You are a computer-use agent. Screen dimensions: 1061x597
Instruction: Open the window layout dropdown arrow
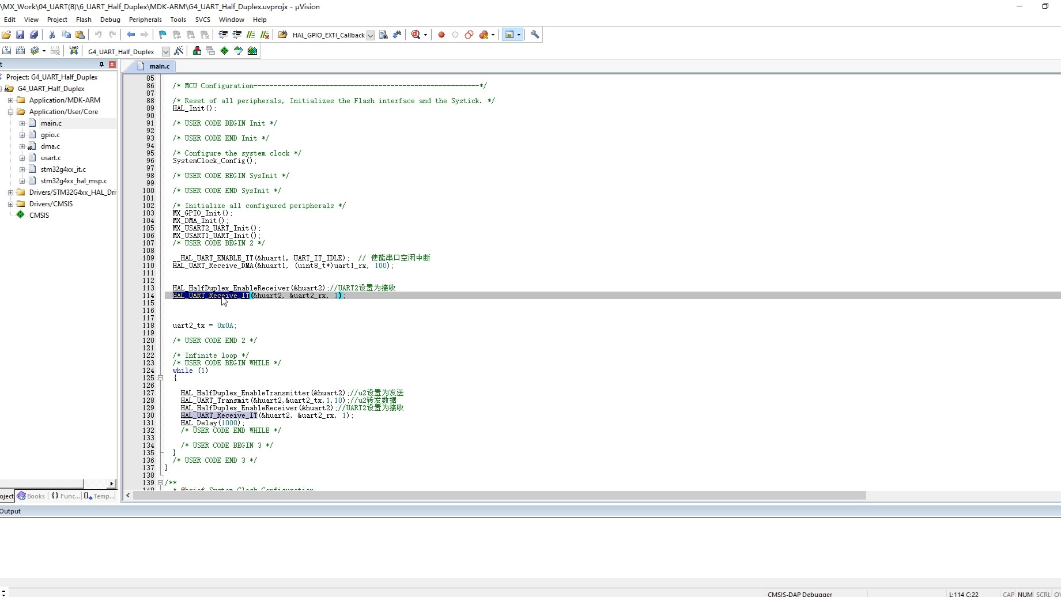click(519, 35)
